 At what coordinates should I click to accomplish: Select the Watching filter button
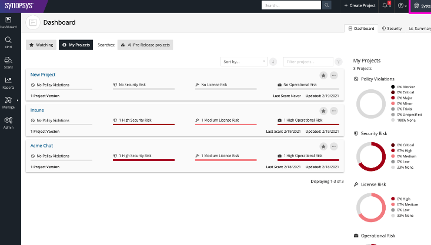pyautogui.click(x=41, y=45)
